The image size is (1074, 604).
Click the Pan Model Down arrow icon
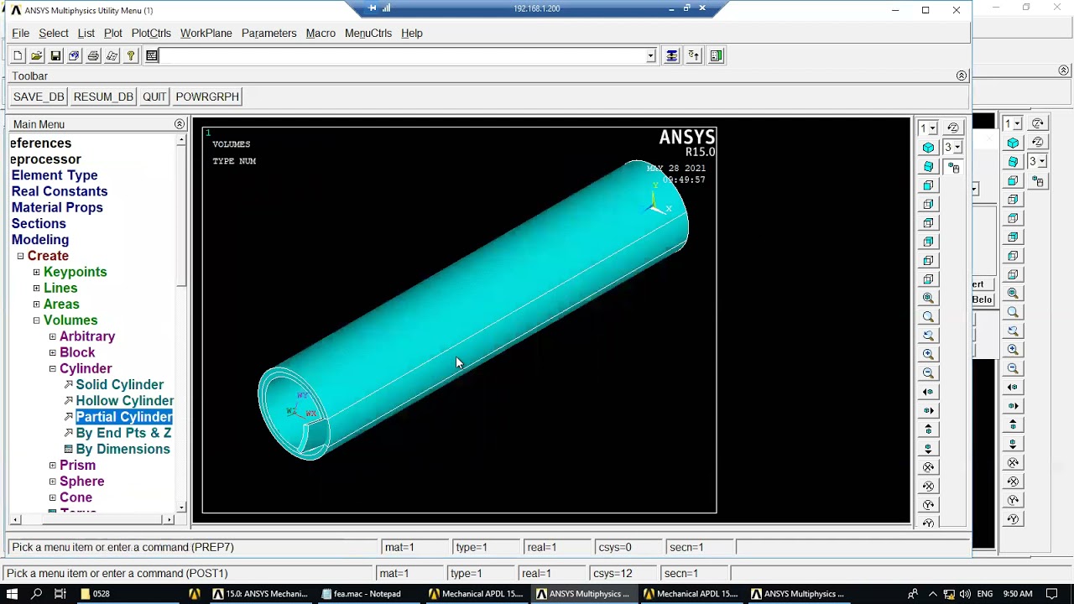pyautogui.click(x=928, y=448)
